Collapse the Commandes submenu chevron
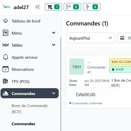The image size is (131, 131). click(54, 93)
